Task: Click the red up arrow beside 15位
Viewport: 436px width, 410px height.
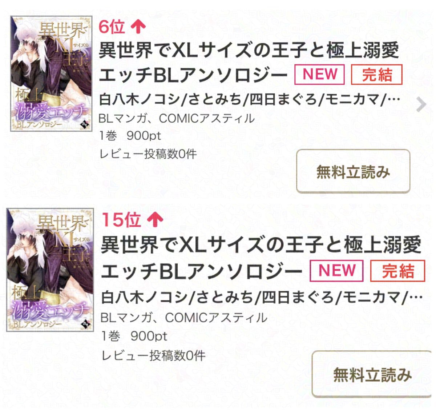Action: click(x=155, y=220)
